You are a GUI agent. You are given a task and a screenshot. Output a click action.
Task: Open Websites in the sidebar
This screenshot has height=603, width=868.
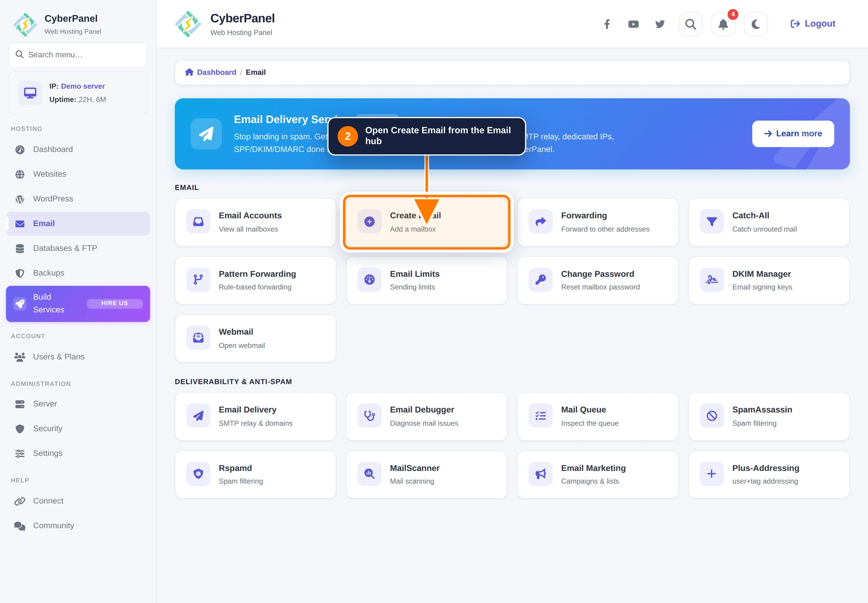tap(78, 174)
